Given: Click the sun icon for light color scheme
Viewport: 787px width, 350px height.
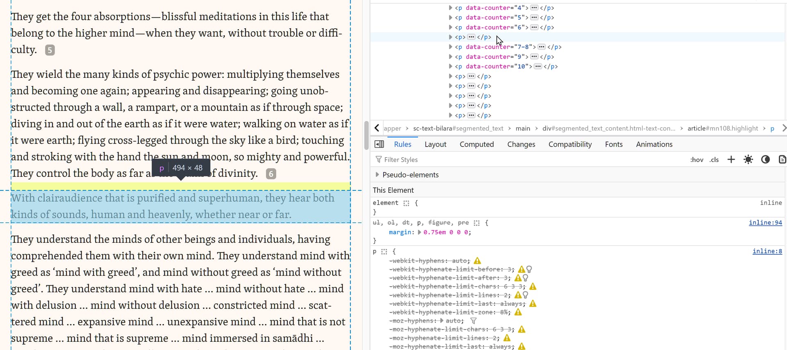Looking at the screenshot, I should point(748,160).
